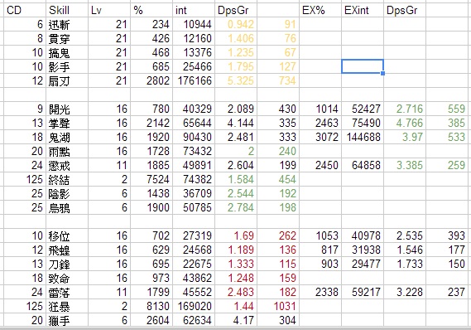Select the Lv header cell

point(109,10)
